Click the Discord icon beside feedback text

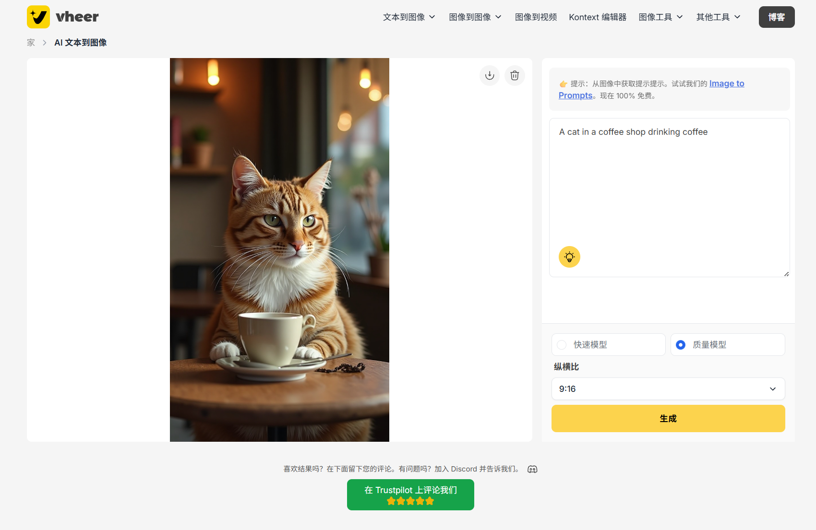pyautogui.click(x=532, y=469)
